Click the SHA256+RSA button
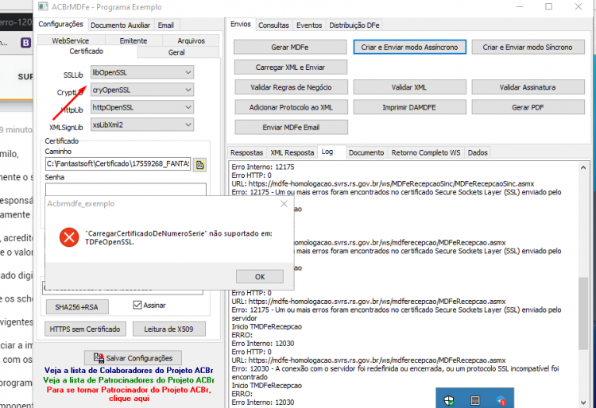The image size is (596, 408). pyautogui.click(x=77, y=307)
